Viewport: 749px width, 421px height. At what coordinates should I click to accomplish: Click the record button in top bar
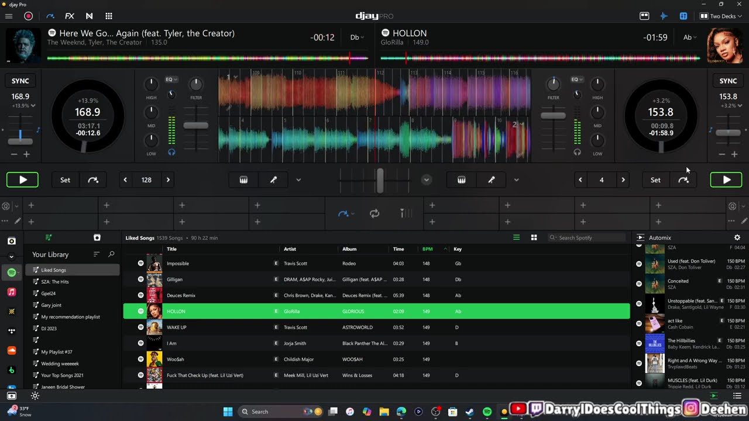[x=28, y=16]
